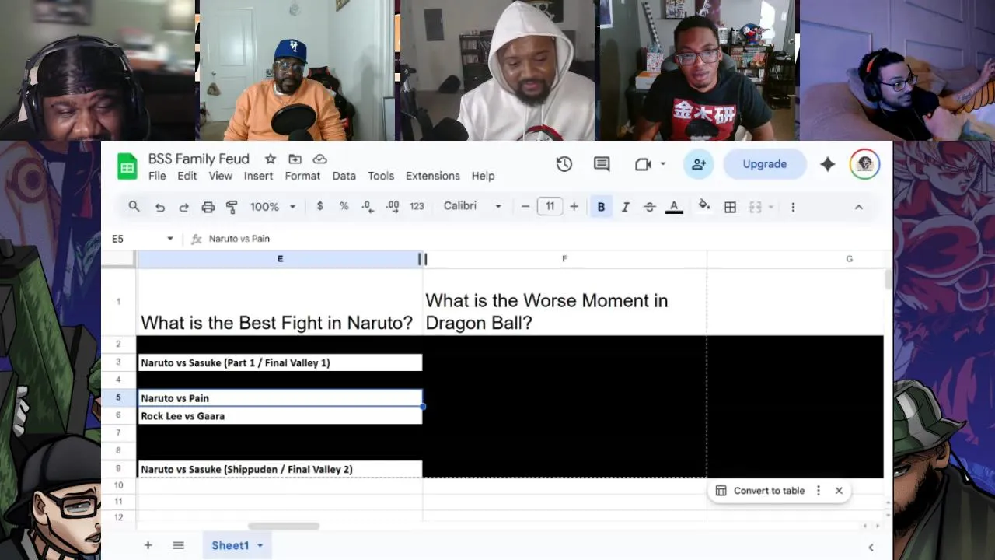Click the formula bar text
Viewport: 995px width, 560px height.
[x=239, y=239]
